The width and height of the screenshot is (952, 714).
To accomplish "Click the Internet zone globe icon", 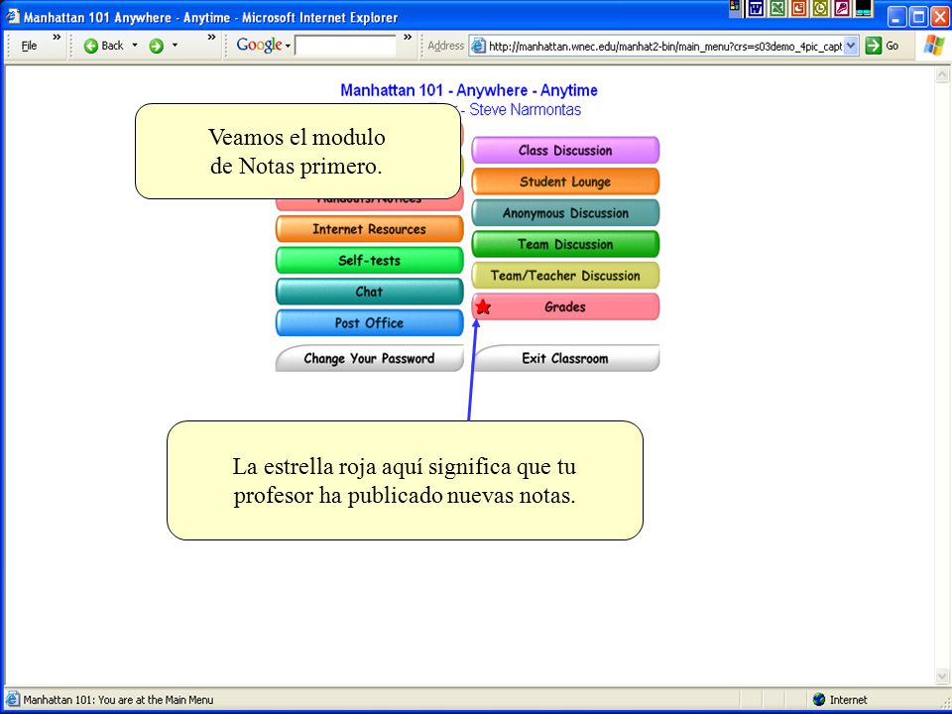I will (x=819, y=699).
